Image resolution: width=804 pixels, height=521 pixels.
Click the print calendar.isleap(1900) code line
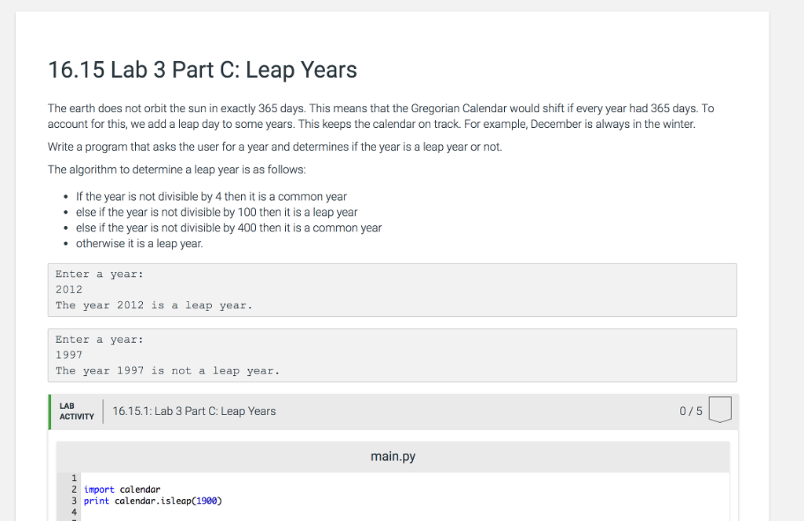(152, 500)
